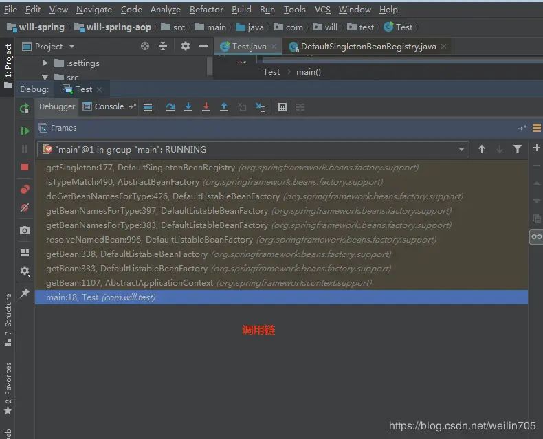Add new watch plus icon

click(x=536, y=148)
